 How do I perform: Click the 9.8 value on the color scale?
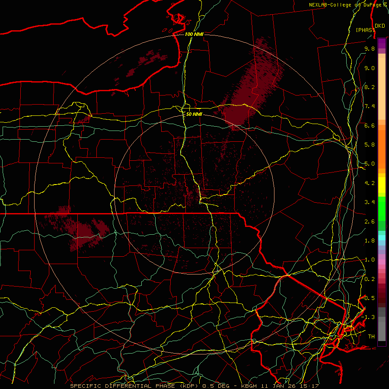[370, 48]
